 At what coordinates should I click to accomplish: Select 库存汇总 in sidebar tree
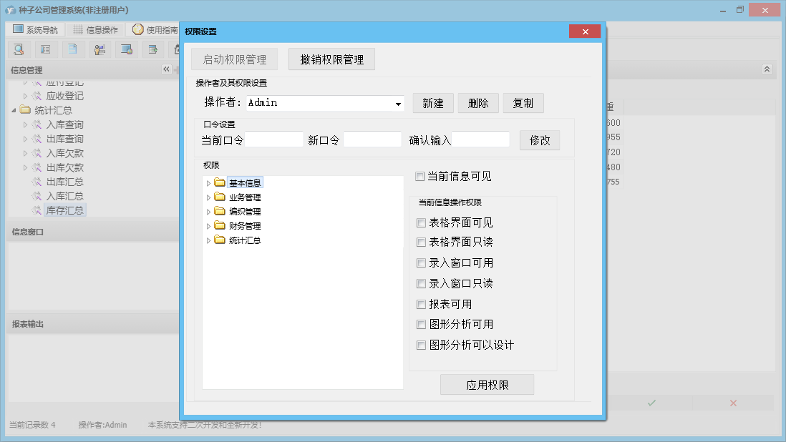[64, 210]
